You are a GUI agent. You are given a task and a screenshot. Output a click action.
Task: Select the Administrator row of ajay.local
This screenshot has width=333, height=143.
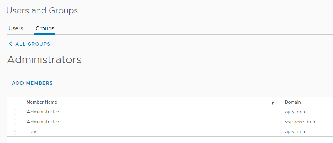(x=170, y=112)
